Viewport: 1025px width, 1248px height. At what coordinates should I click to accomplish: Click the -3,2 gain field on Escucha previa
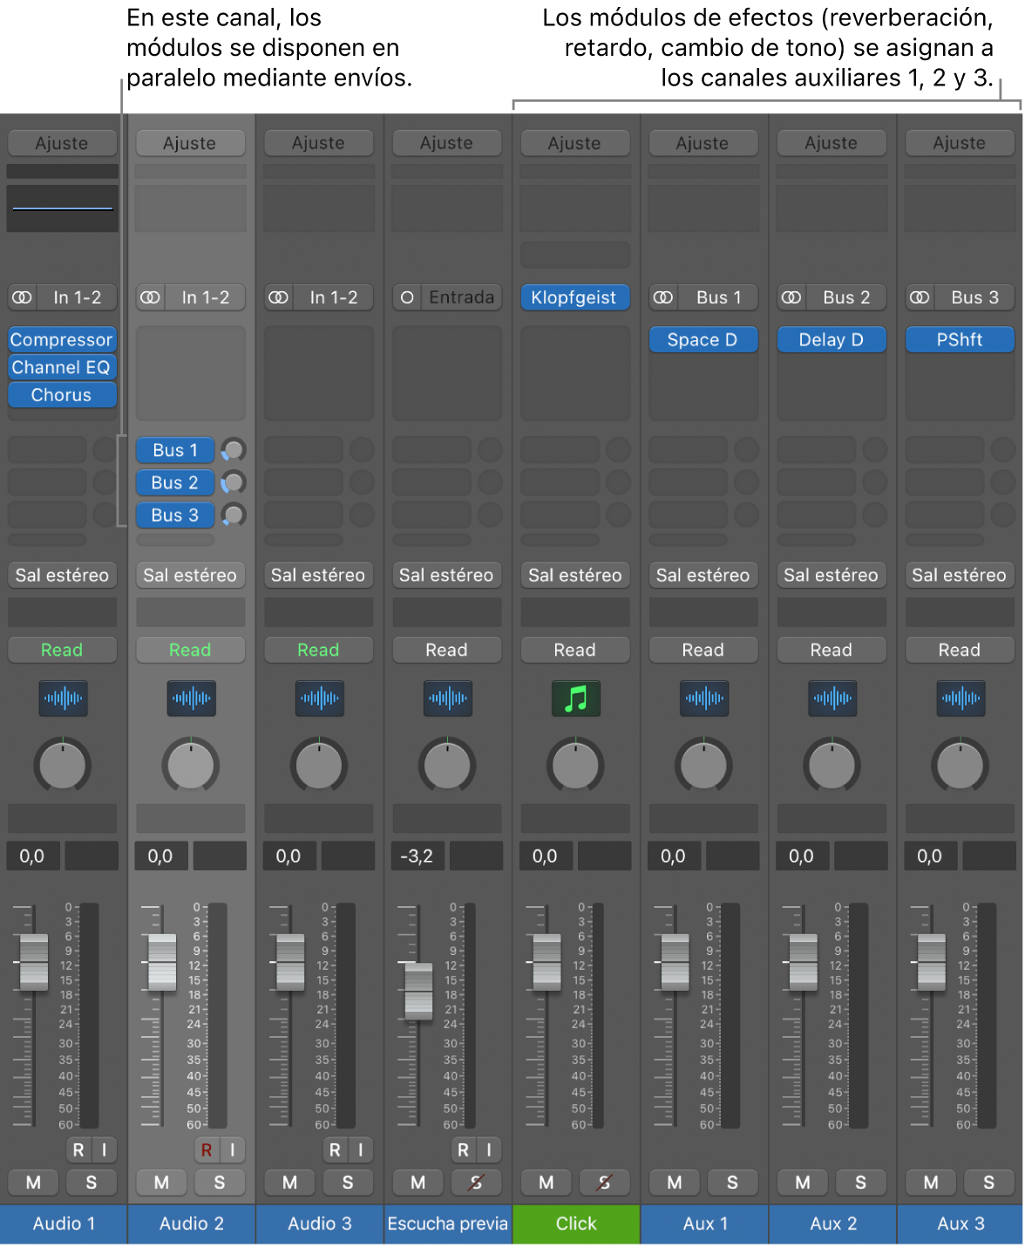[x=417, y=856]
